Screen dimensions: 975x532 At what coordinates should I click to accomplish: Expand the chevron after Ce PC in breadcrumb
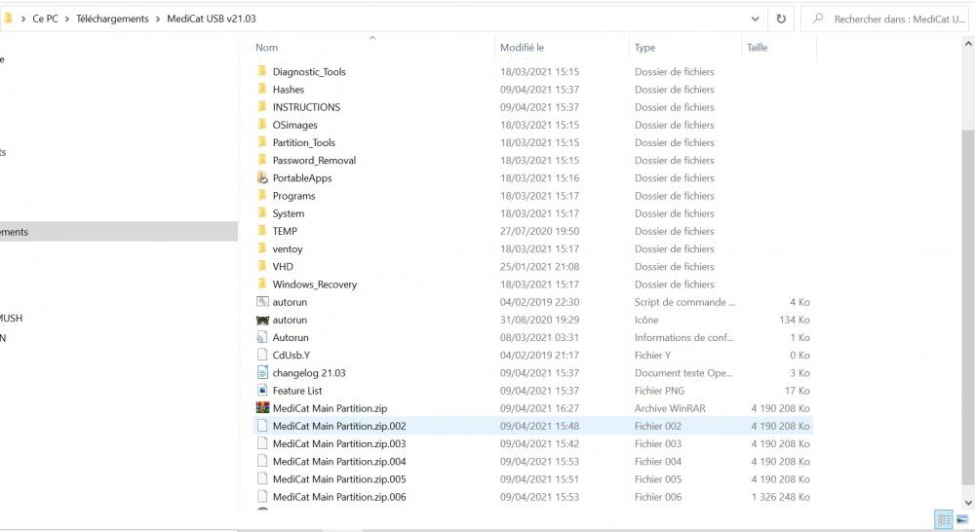click(67, 19)
